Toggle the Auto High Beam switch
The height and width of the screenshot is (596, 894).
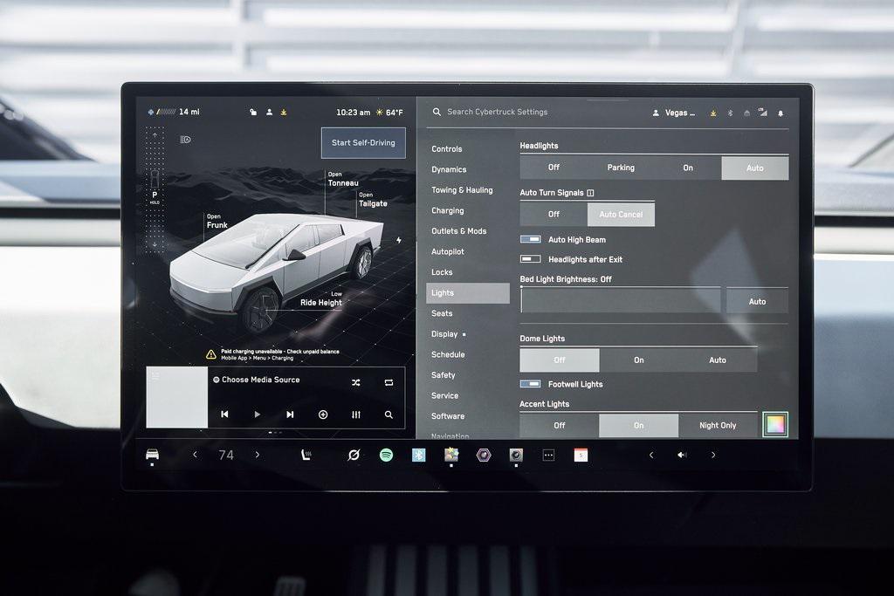pos(531,239)
